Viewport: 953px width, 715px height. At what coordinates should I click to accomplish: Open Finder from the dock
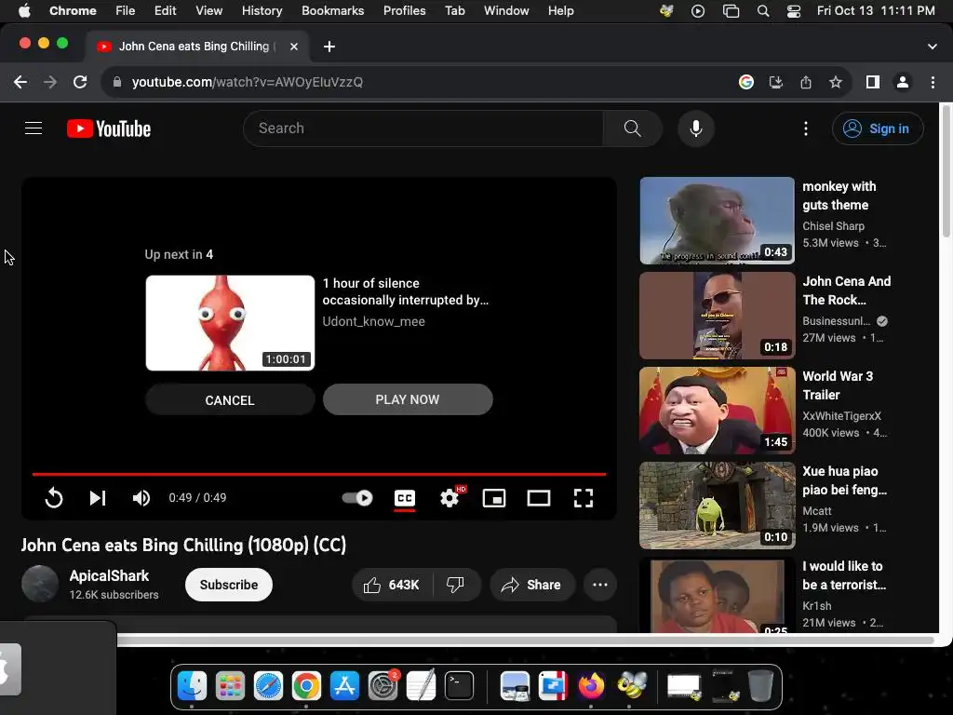point(192,686)
